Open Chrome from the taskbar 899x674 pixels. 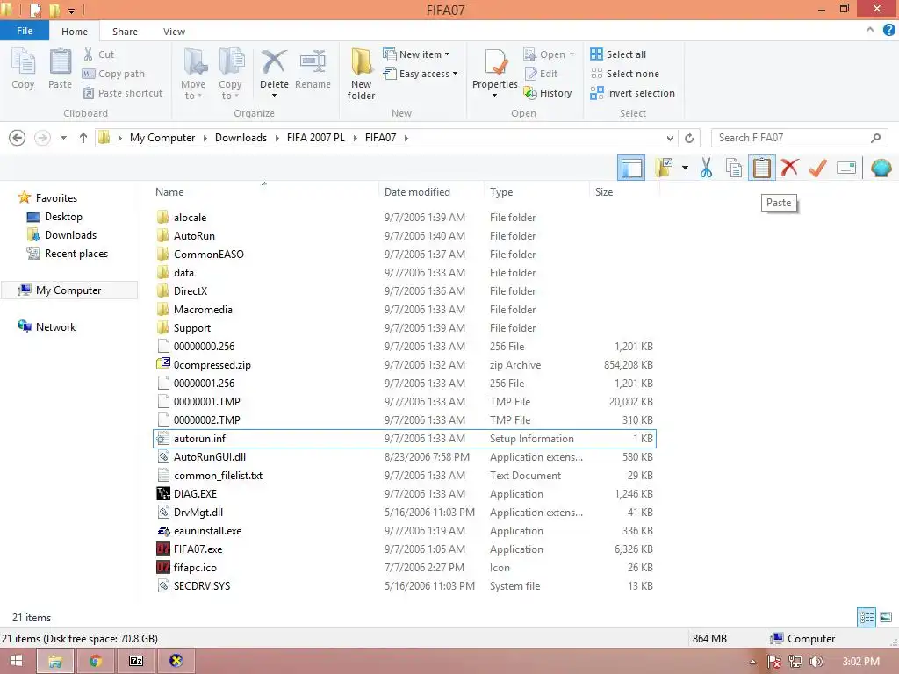(x=96, y=661)
